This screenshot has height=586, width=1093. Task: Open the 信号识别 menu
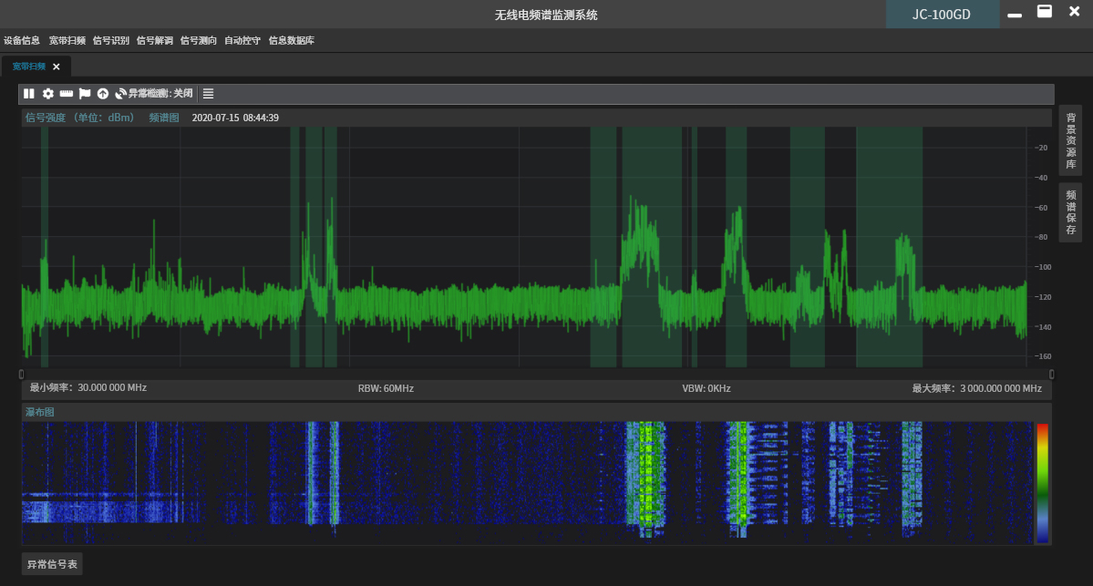111,41
